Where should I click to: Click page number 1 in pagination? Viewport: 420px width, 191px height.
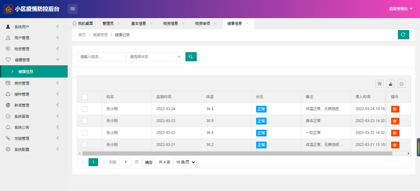[93, 162]
